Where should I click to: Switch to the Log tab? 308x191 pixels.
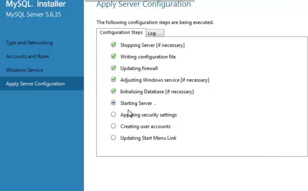click(155, 33)
